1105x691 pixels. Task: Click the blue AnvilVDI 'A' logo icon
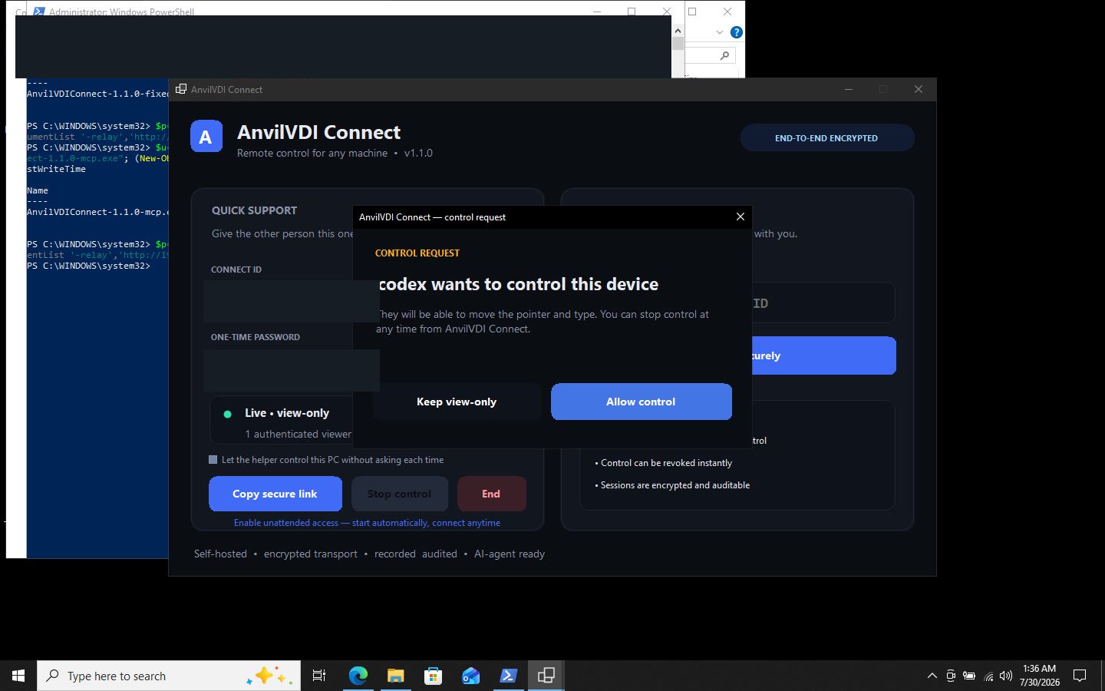(x=206, y=137)
